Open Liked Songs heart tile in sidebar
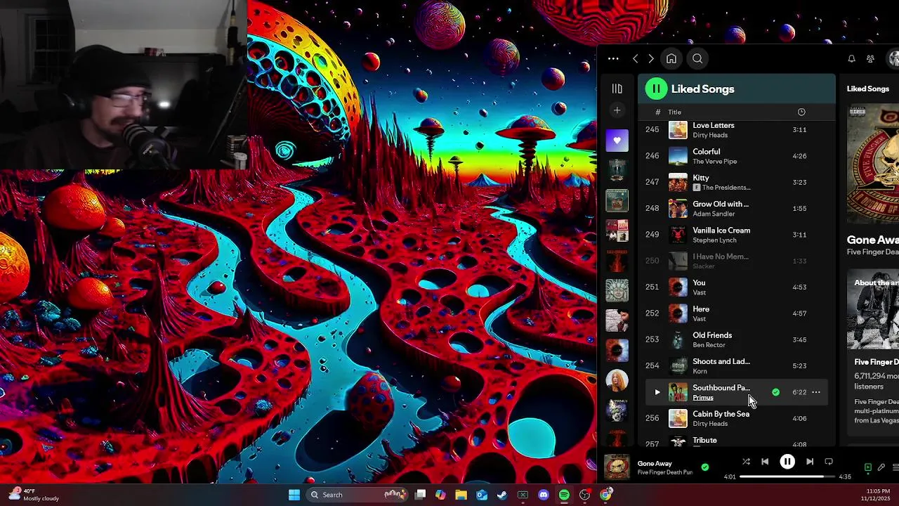The image size is (899, 506). pos(617,141)
